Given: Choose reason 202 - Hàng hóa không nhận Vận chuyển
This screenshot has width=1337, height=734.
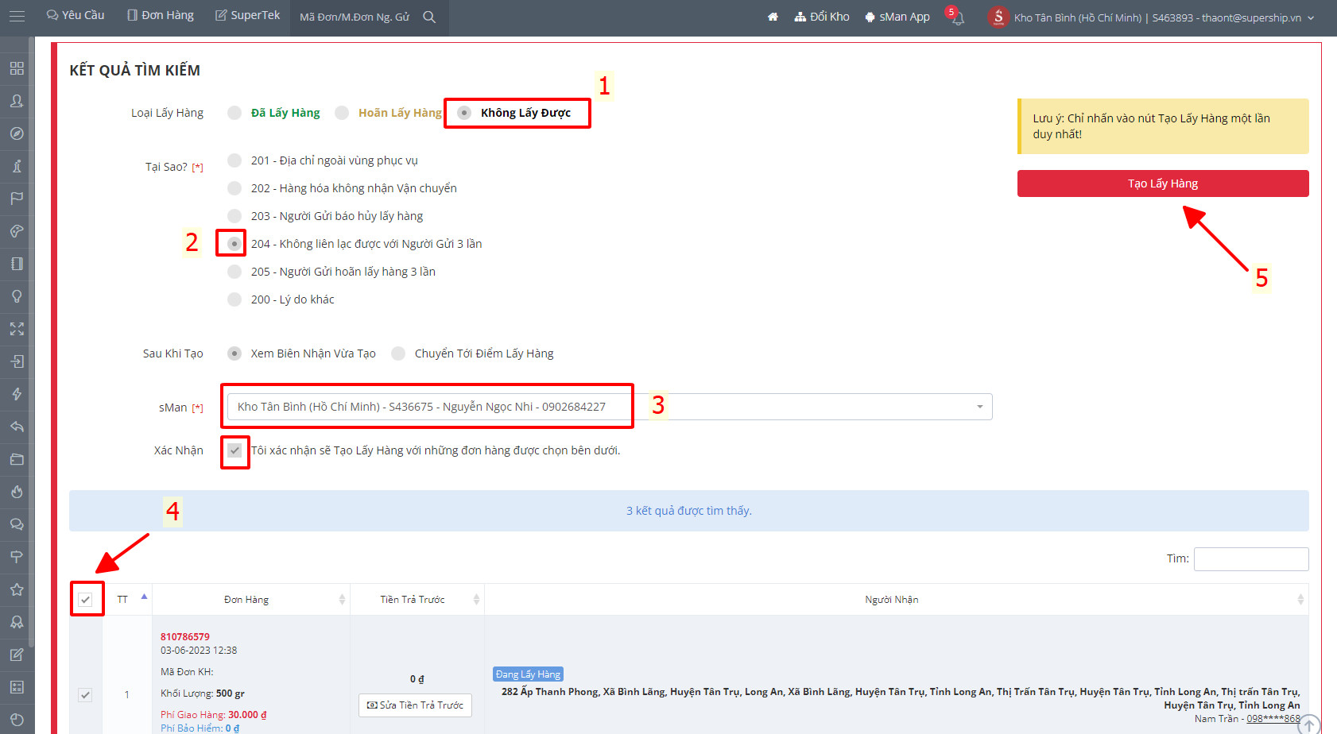Looking at the screenshot, I should (234, 188).
